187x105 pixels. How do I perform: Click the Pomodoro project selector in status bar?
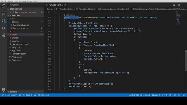(x=44, y=95)
